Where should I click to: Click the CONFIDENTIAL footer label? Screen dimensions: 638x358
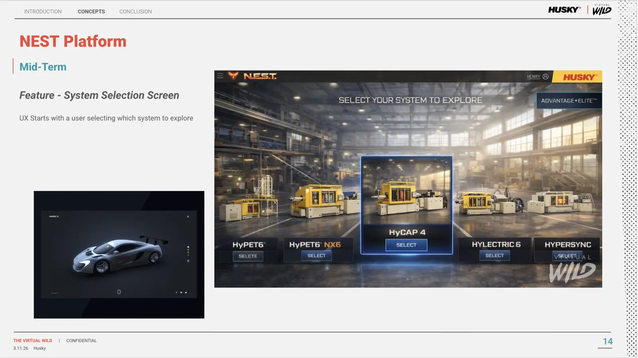click(x=81, y=340)
